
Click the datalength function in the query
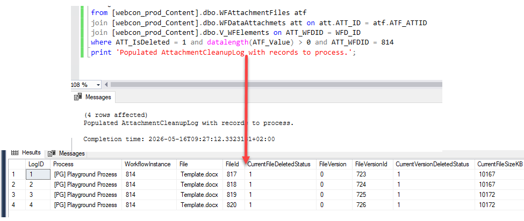click(x=228, y=42)
